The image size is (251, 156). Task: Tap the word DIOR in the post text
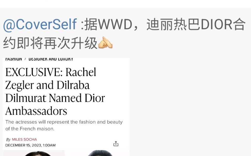216,24
